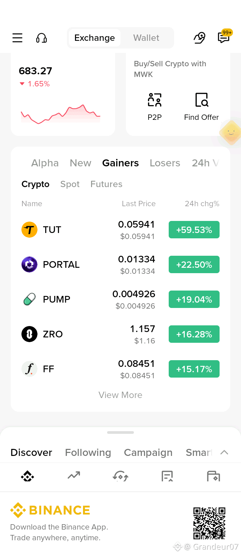This screenshot has width=241, height=555.
Task: Expand panel using the grey drag handle
Action: [x=120, y=432]
